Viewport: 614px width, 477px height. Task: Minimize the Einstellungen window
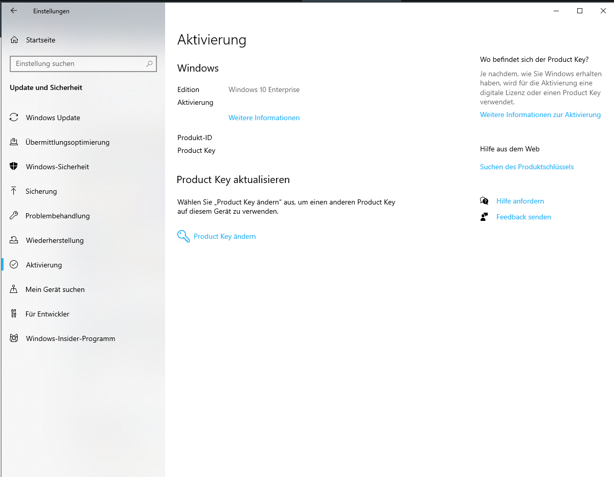[556, 11]
